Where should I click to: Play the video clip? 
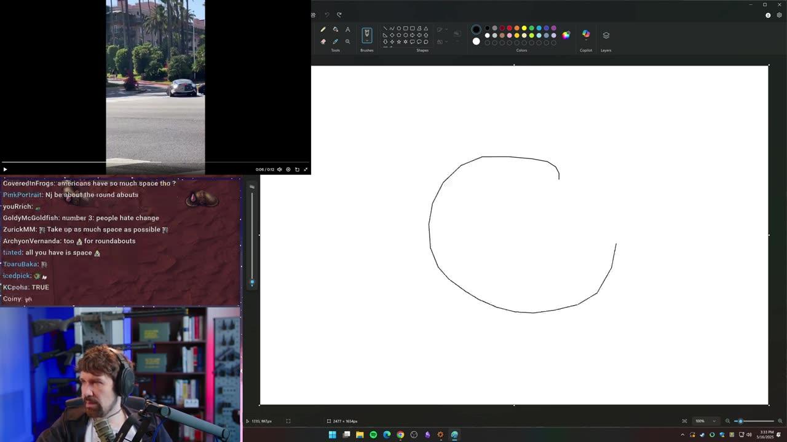[5, 169]
